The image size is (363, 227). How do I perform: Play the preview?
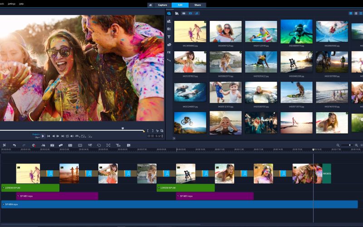[x=43, y=136]
